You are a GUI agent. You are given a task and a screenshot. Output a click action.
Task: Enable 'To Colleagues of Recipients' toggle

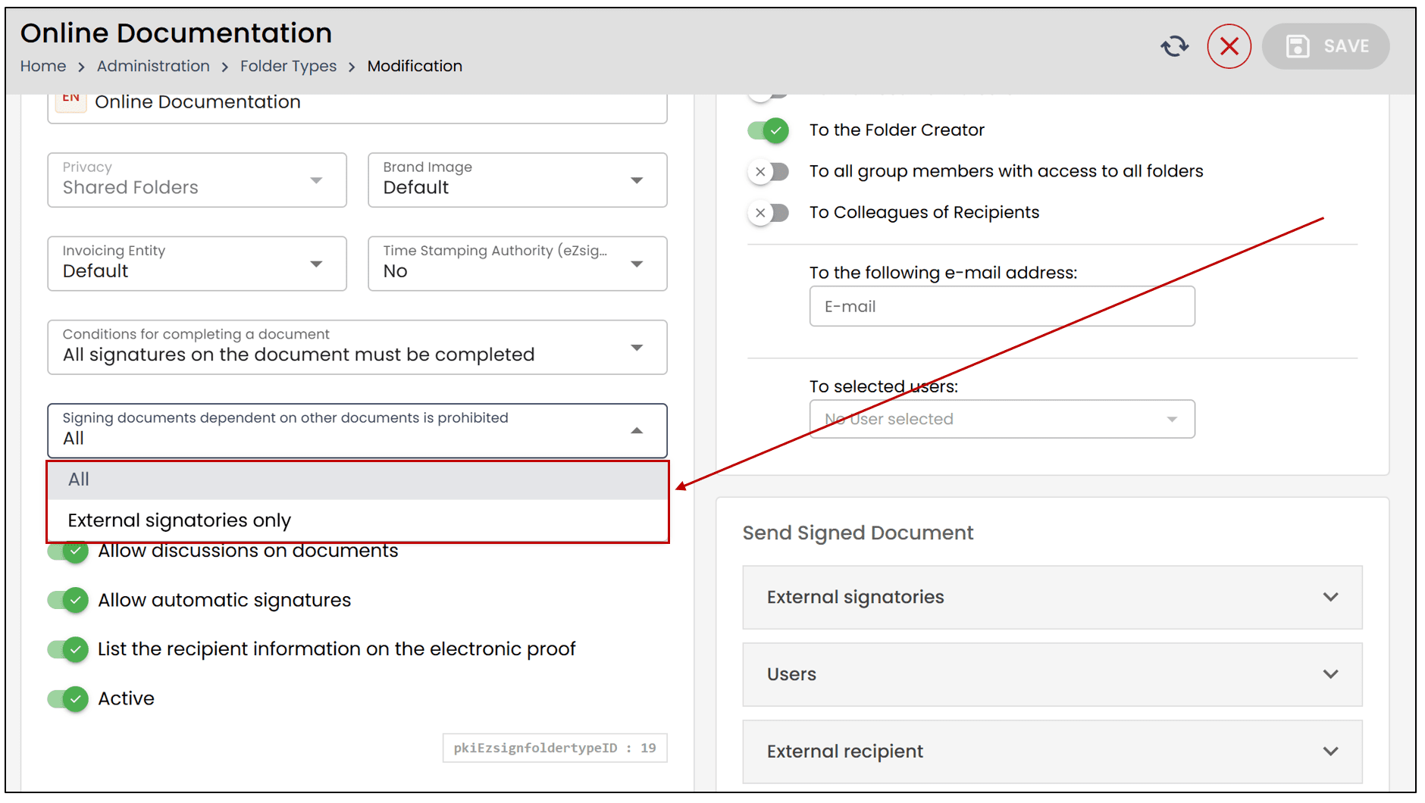point(768,213)
